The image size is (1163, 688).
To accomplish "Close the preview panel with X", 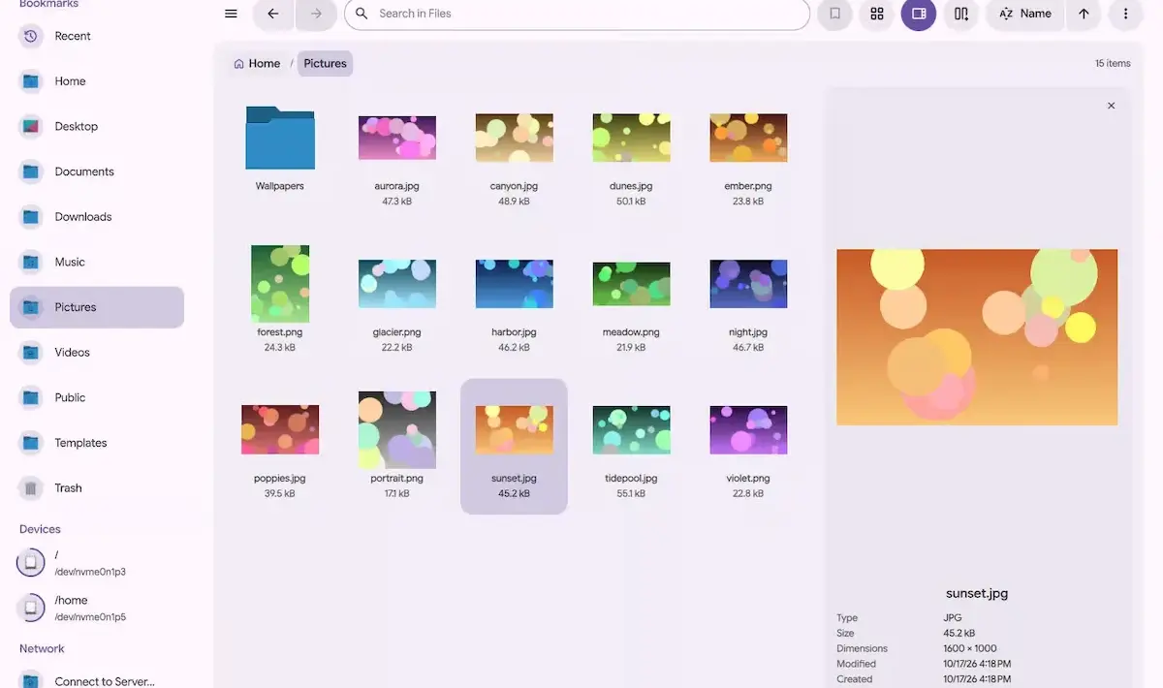I will click(1111, 106).
